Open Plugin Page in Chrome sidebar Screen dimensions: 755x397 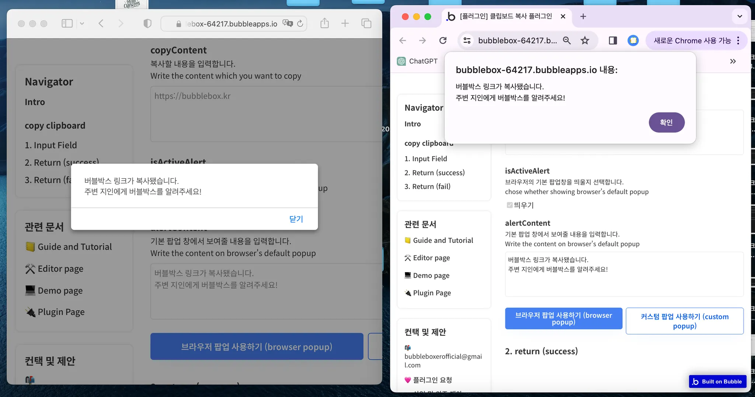pyautogui.click(x=428, y=293)
